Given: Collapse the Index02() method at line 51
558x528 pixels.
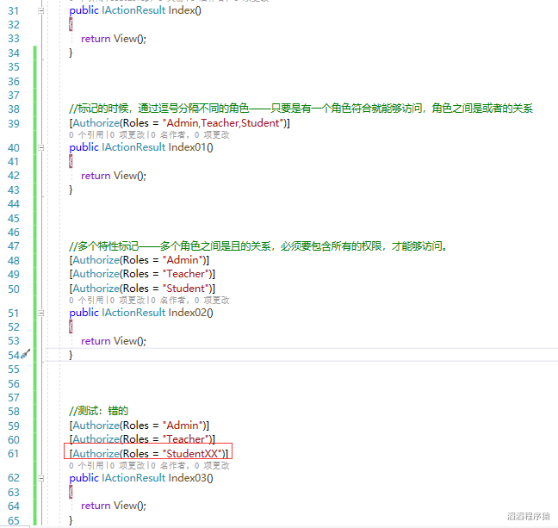Looking at the screenshot, I should tap(41, 313).
